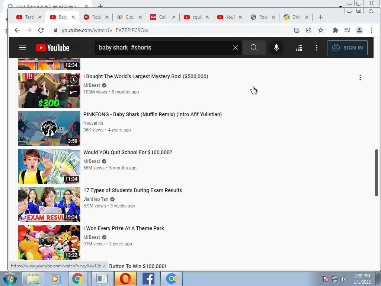Visit the Nouval Ks channel
The image size is (381, 286).
93,123
